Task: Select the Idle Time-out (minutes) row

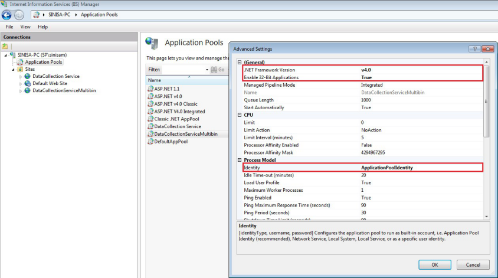Action: coord(363,175)
